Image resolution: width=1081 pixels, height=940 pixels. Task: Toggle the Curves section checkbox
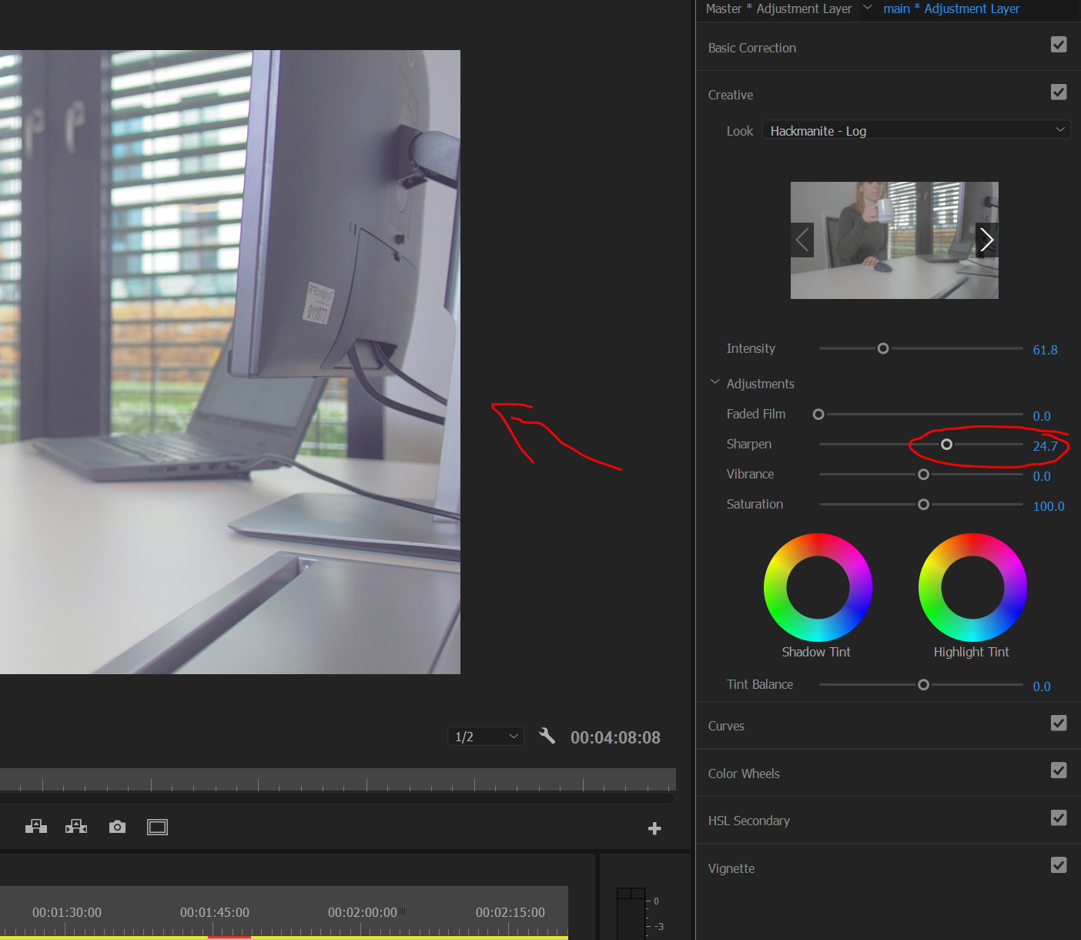[x=1059, y=723]
